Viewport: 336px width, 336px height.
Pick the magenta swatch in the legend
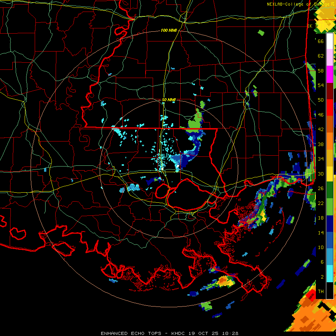pyautogui.click(x=330, y=74)
